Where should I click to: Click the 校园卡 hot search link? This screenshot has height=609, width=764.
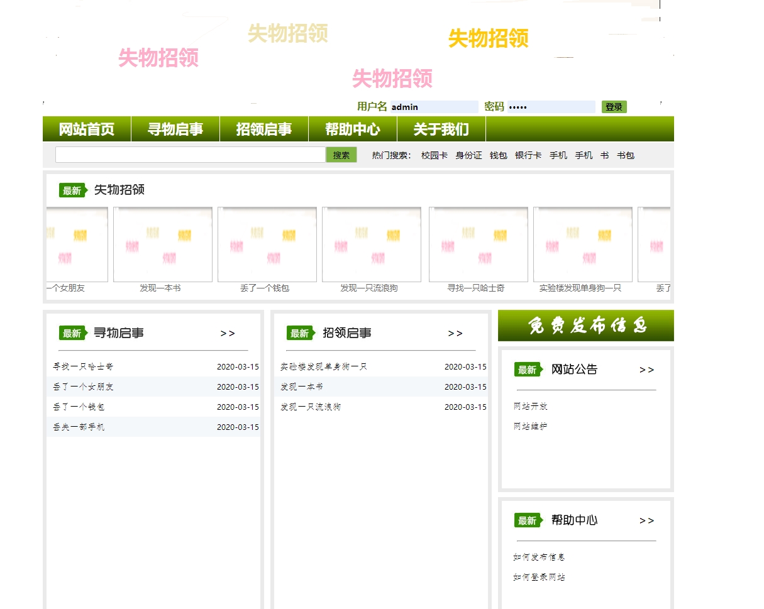pyautogui.click(x=434, y=155)
